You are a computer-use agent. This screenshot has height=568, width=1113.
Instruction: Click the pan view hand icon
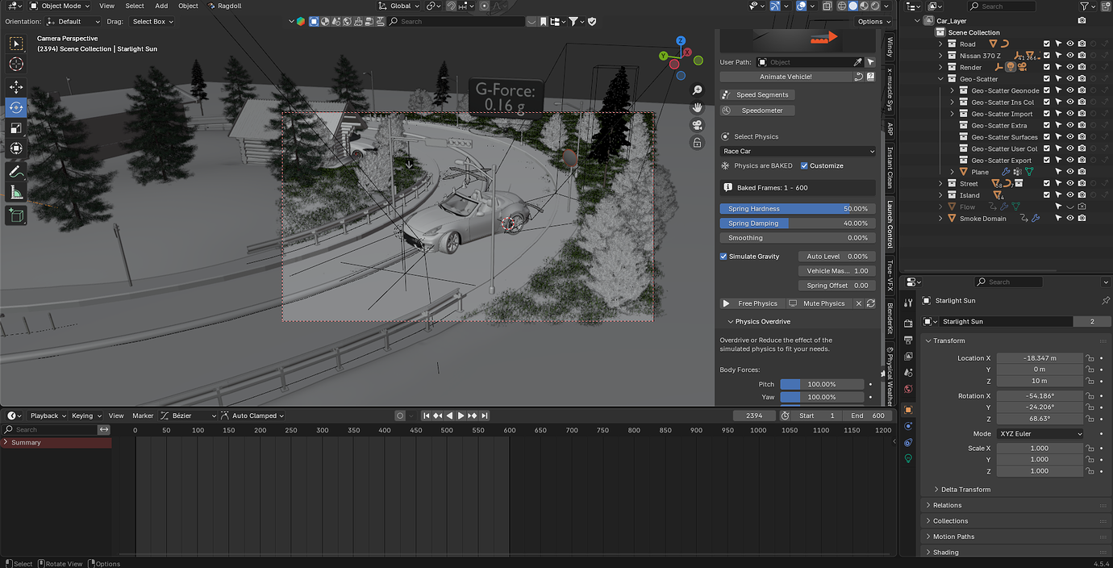point(698,107)
